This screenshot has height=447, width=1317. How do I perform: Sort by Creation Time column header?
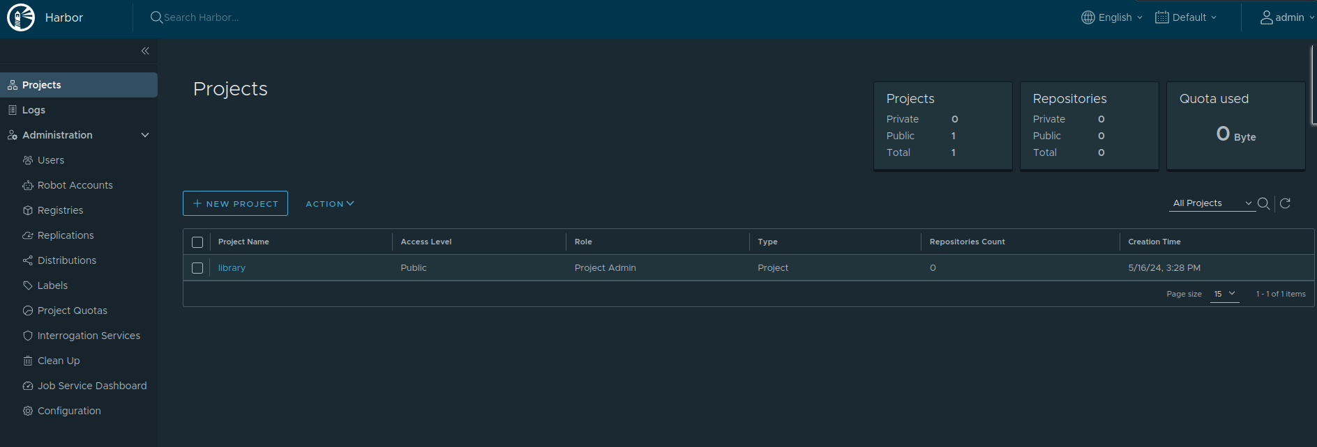(1154, 242)
